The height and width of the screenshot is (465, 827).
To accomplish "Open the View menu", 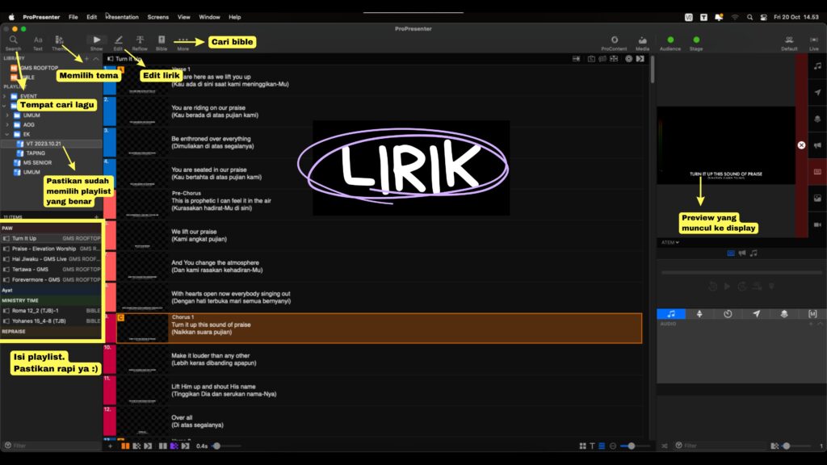I will (183, 17).
